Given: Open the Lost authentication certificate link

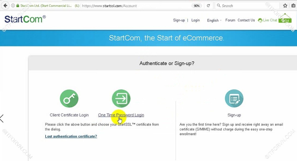Looking at the screenshot, I should [x=71, y=136].
